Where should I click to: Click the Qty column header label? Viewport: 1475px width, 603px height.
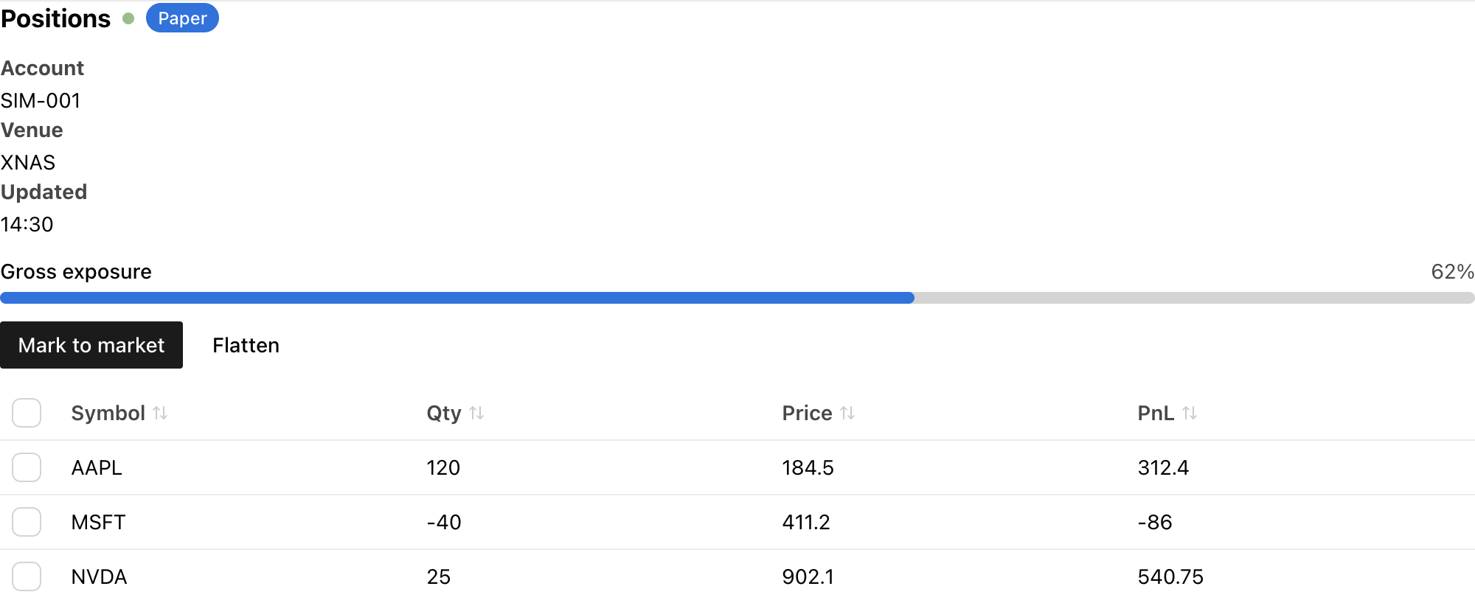coord(444,413)
